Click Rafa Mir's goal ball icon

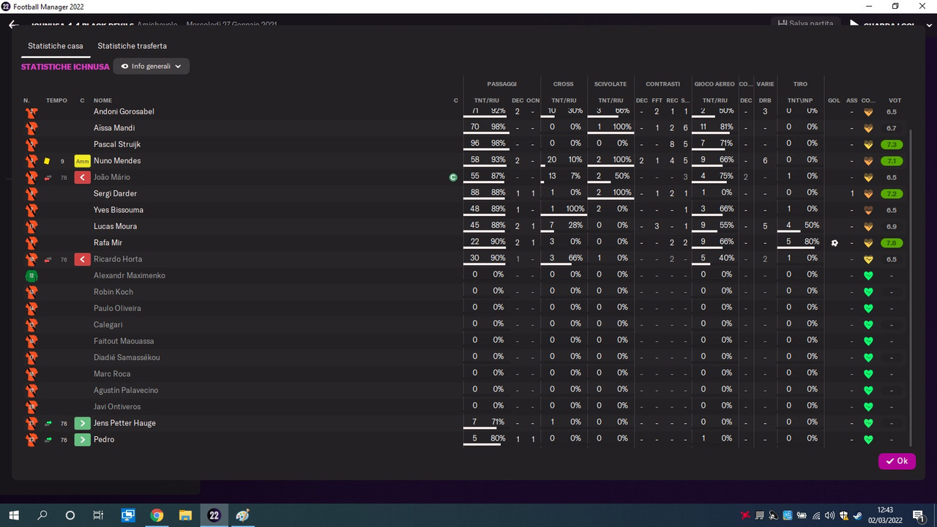834,243
